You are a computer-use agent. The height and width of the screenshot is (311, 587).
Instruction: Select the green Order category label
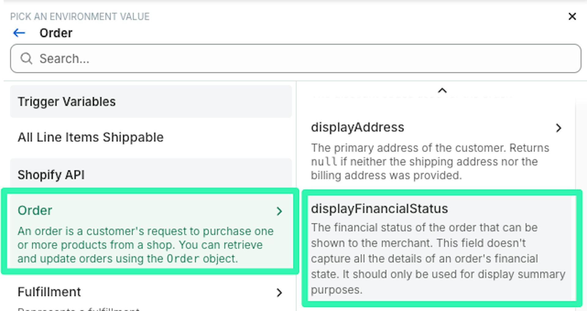[x=35, y=210]
